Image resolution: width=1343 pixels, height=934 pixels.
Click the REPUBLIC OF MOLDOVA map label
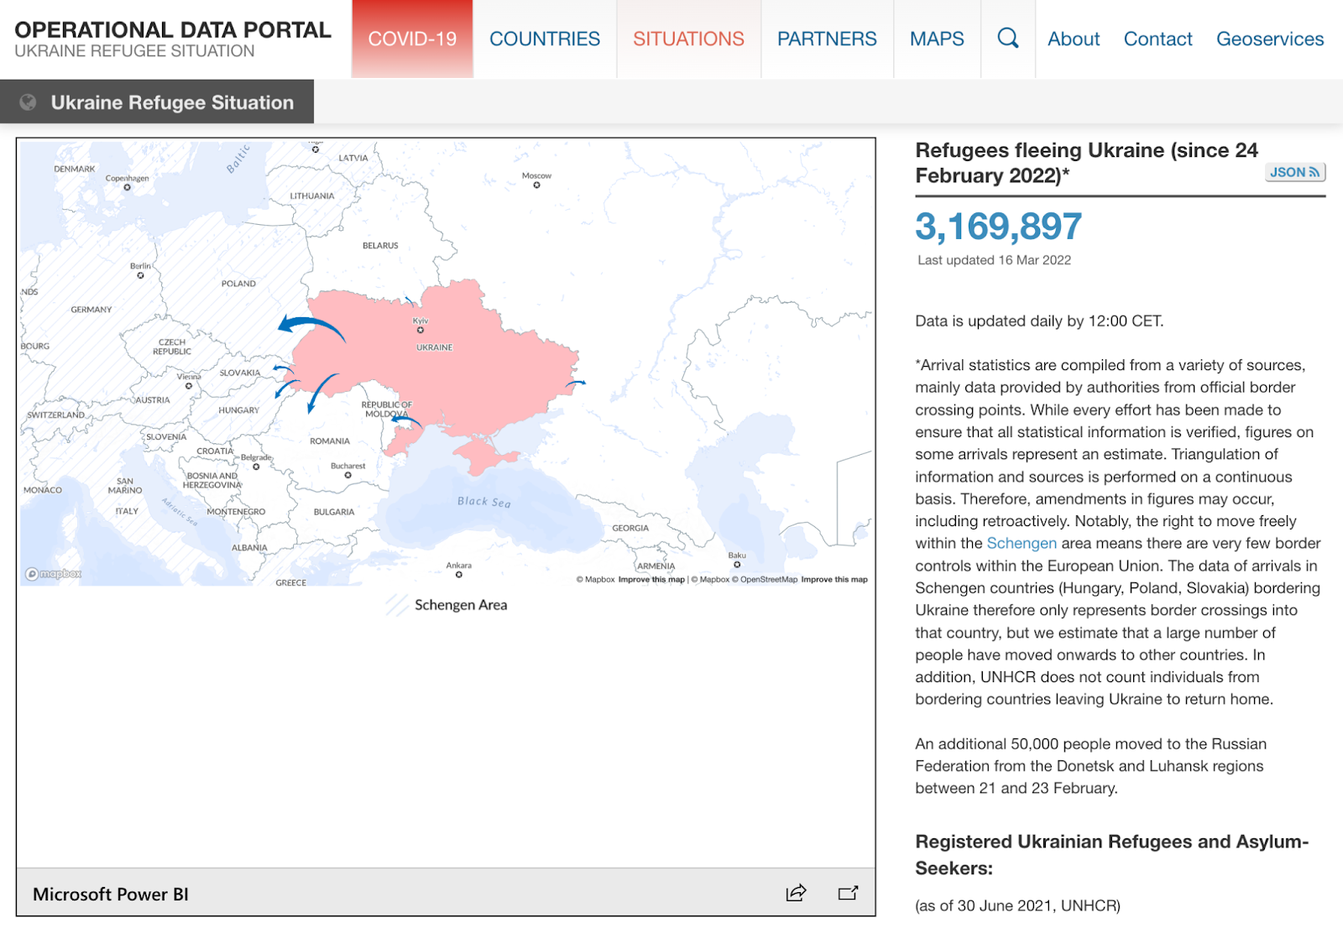(x=387, y=409)
